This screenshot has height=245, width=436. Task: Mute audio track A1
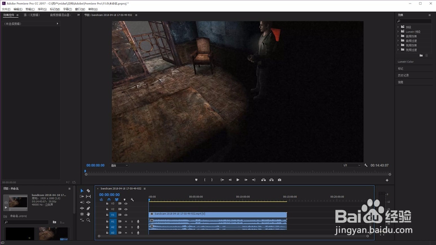(126, 221)
